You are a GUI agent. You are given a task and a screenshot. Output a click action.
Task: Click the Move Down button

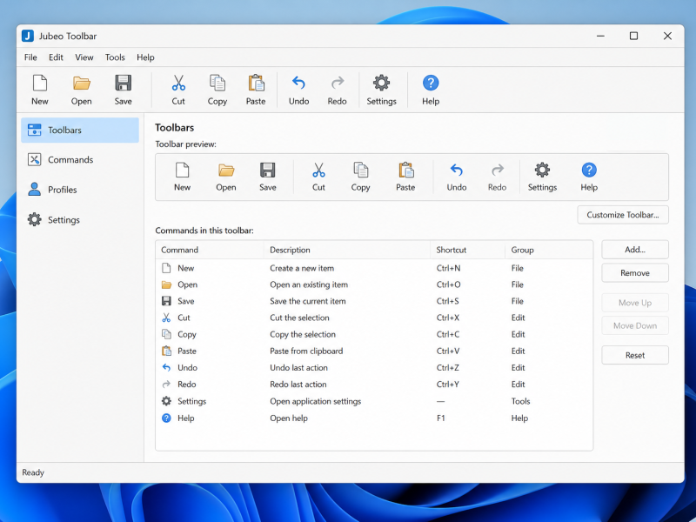click(635, 325)
